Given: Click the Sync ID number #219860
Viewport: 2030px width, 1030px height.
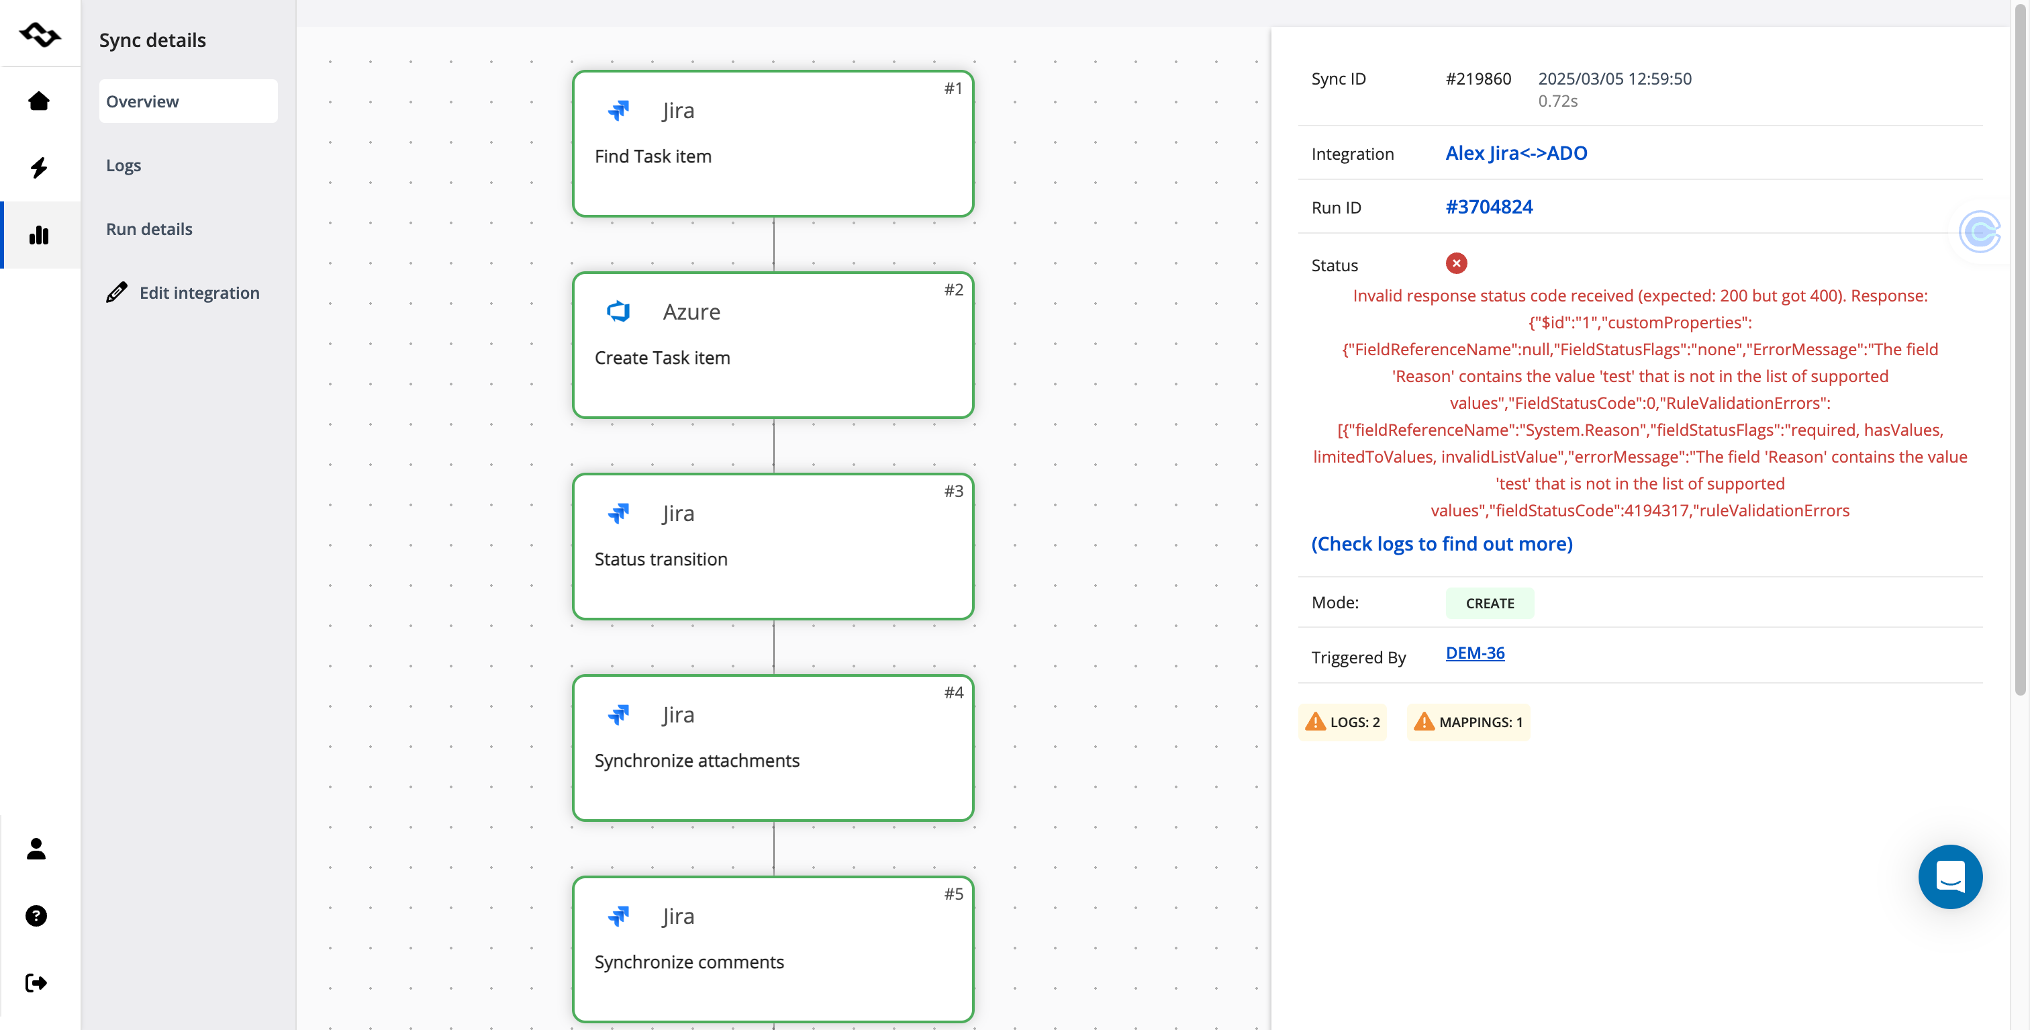Looking at the screenshot, I should tap(1478, 79).
